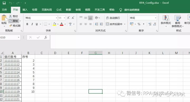Open the font size dropdown

[64, 18]
